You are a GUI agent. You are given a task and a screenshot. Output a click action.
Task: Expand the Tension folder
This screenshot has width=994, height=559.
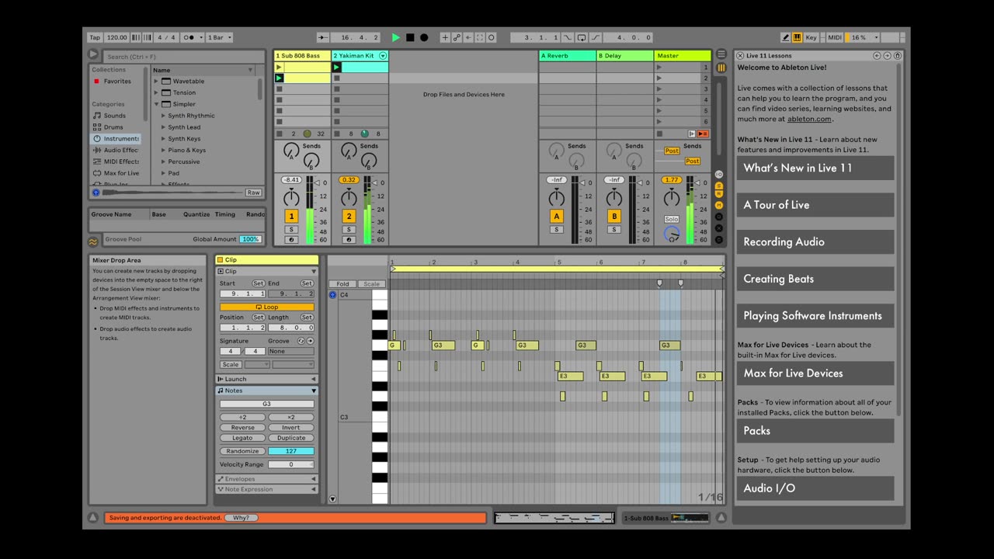pyautogui.click(x=156, y=92)
